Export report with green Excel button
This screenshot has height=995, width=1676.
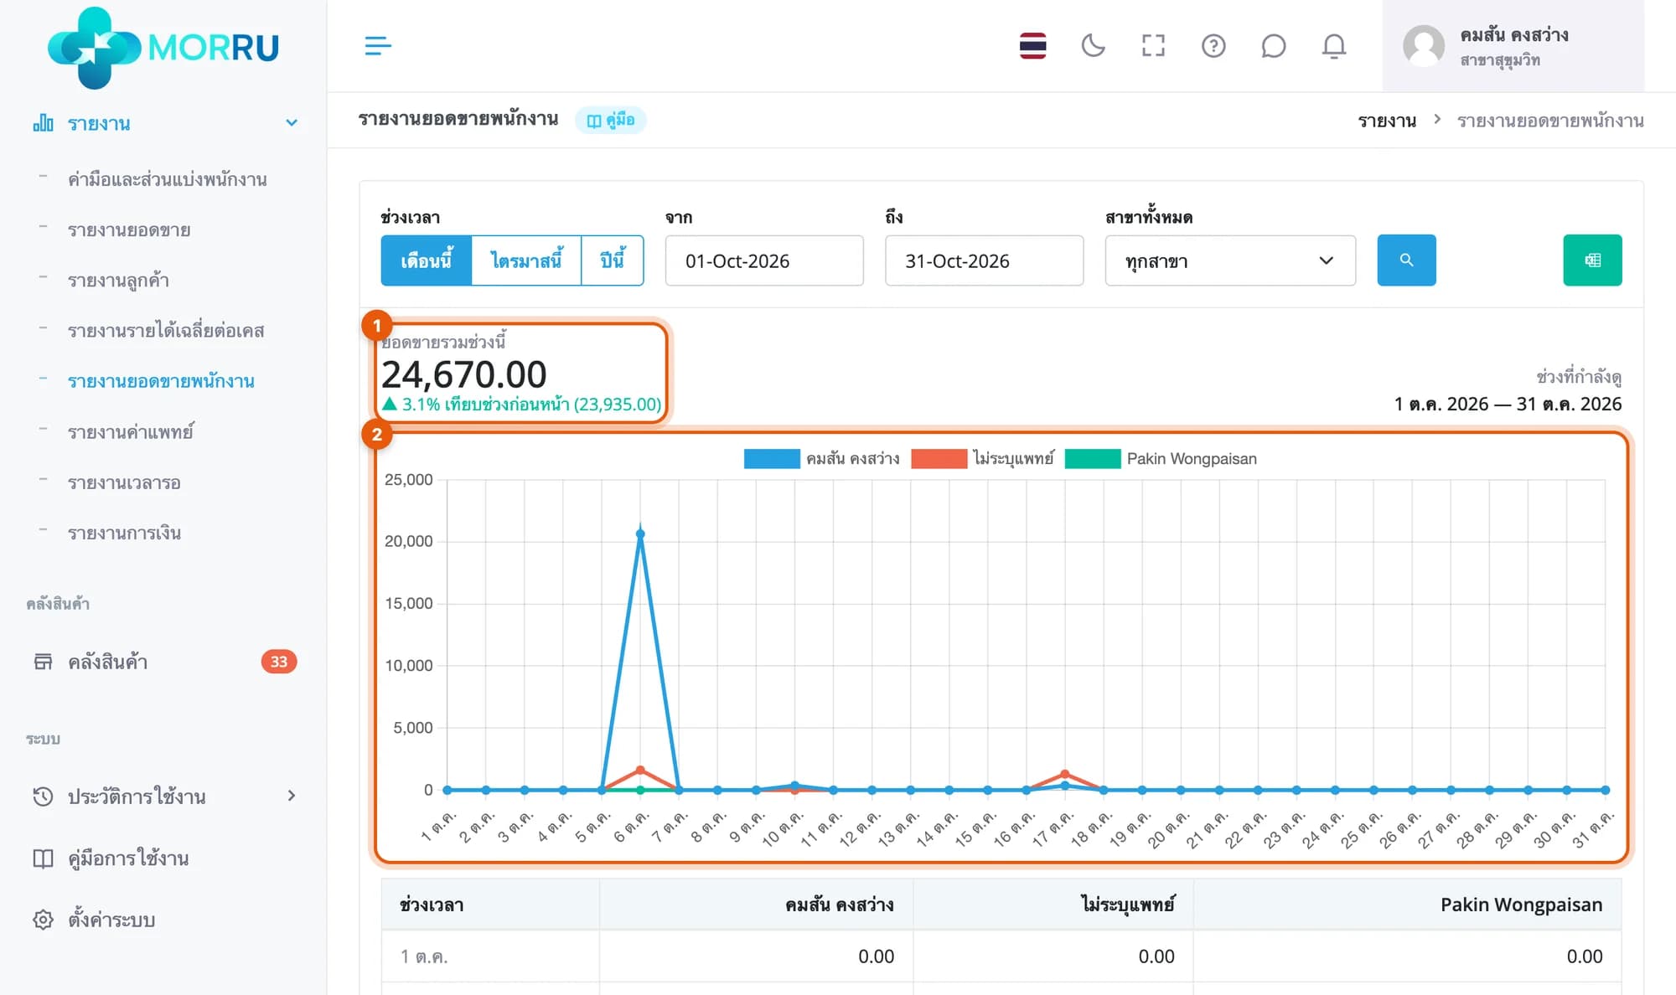(x=1592, y=260)
